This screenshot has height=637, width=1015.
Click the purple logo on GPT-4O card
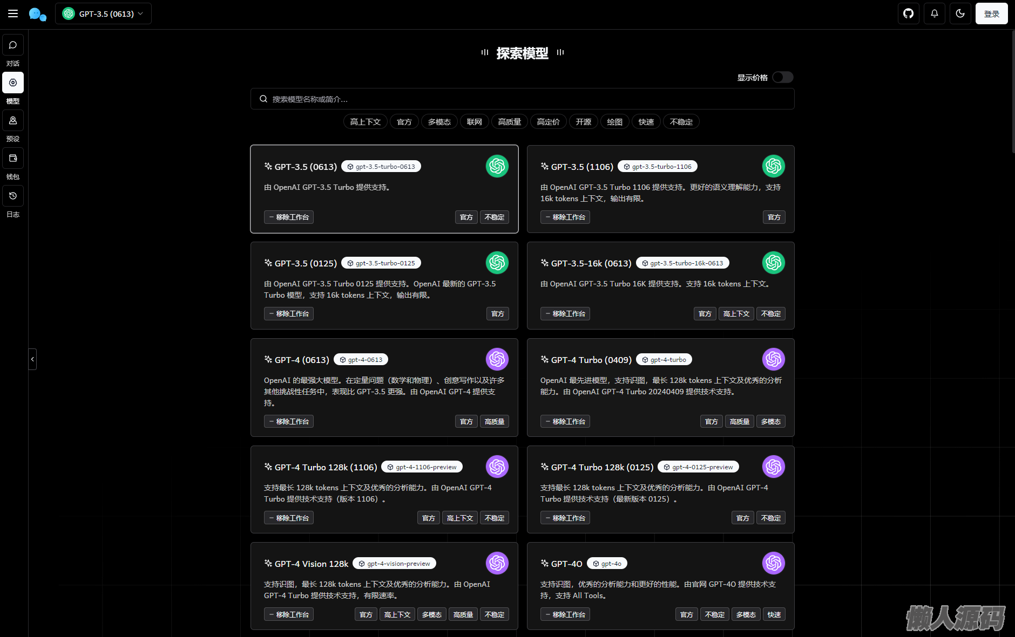774,563
